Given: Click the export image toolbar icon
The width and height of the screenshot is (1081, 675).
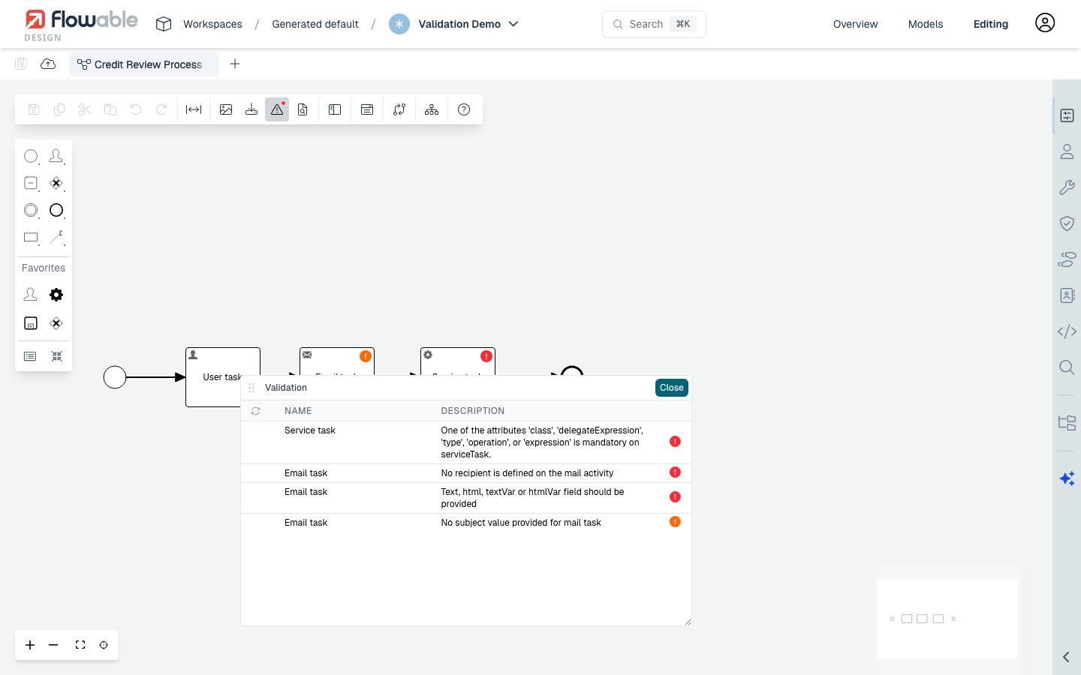Looking at the screenshot, I should [226, 109].
